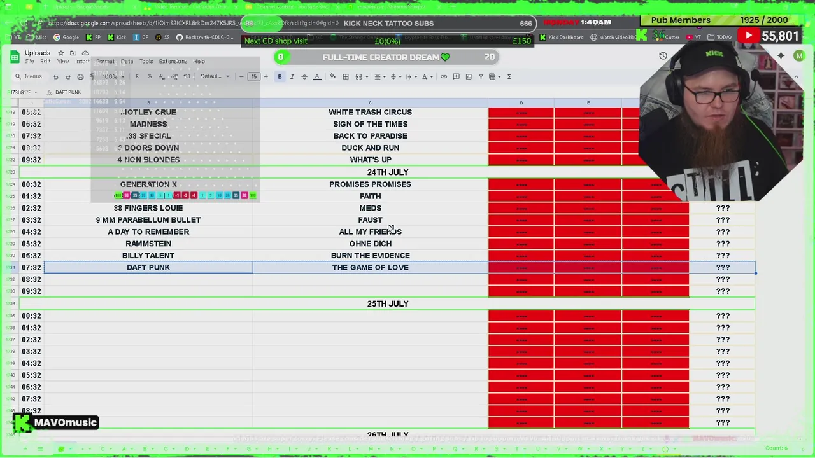Select the 25TH JULY header row
The height and width of the screenshot is (458, 815).
(x=387, y=303)
